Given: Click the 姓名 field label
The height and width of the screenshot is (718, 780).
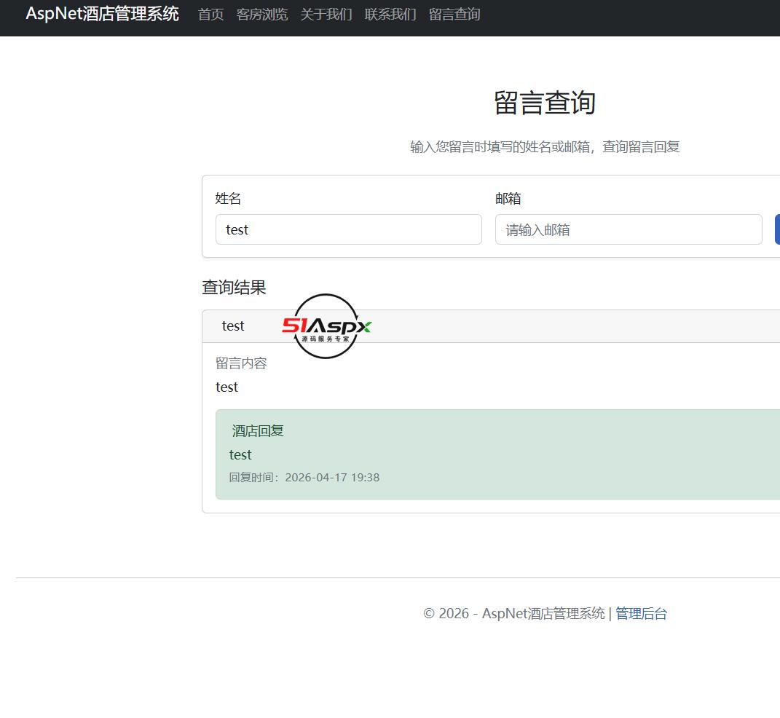Looking at the screenshot, I should coord(228,199).
